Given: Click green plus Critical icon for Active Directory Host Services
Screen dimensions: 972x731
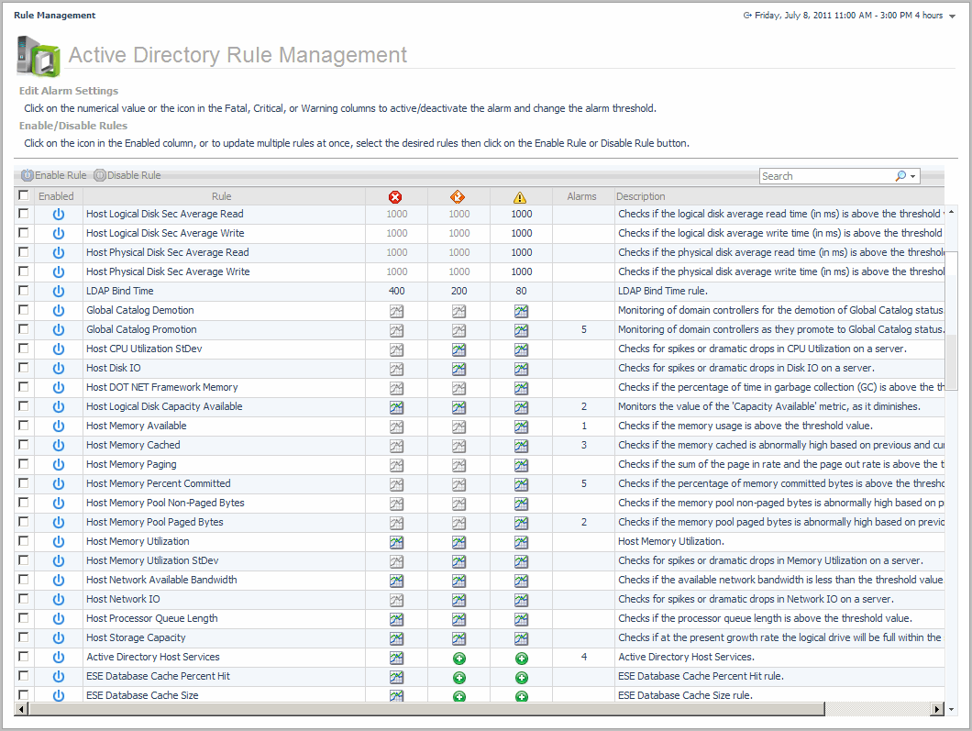Looking at the screenshot, I should [x=458, y=658].
